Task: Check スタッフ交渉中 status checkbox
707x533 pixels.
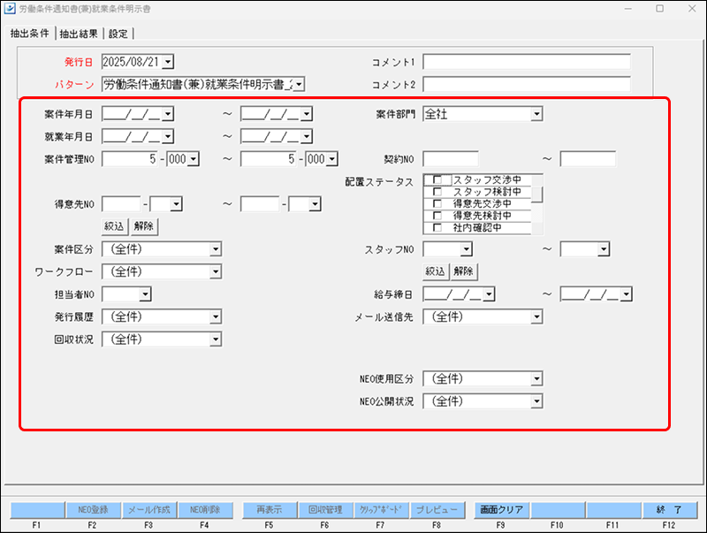Action: click(x=437, y=180)
